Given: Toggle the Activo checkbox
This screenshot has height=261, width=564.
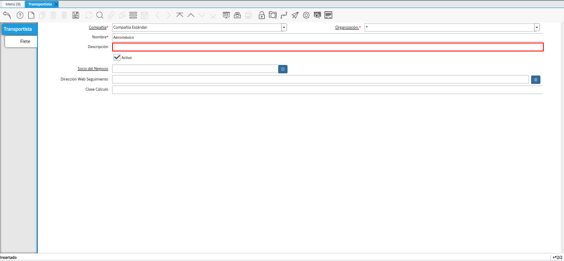Looking at the screenshot, I should coord(117,57).
